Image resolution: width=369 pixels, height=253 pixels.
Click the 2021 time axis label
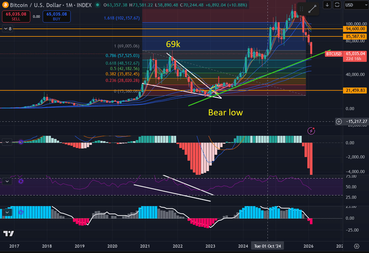coord(145,246)
